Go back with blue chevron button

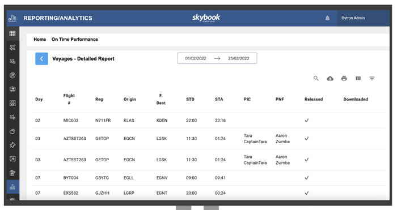41,59
